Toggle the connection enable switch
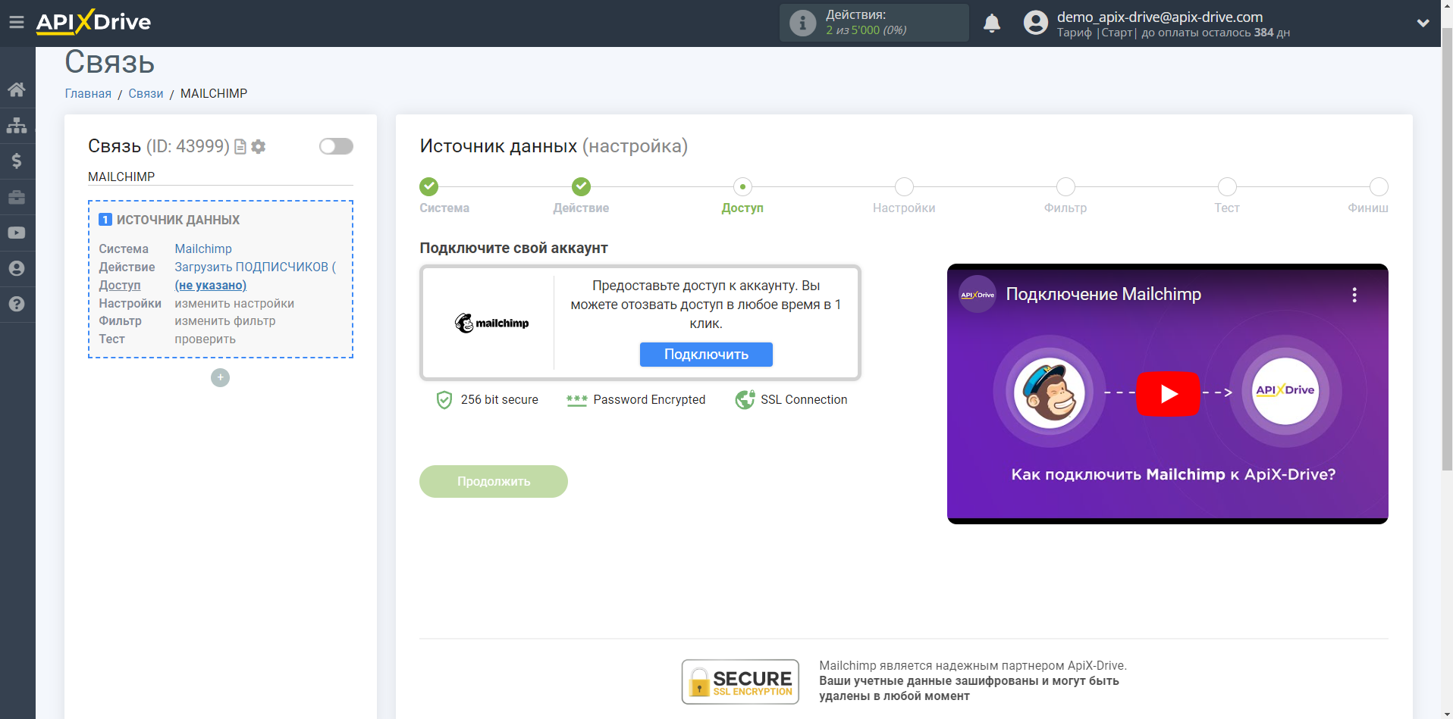This screenshot has height=719, width=1453. point(336,146)
